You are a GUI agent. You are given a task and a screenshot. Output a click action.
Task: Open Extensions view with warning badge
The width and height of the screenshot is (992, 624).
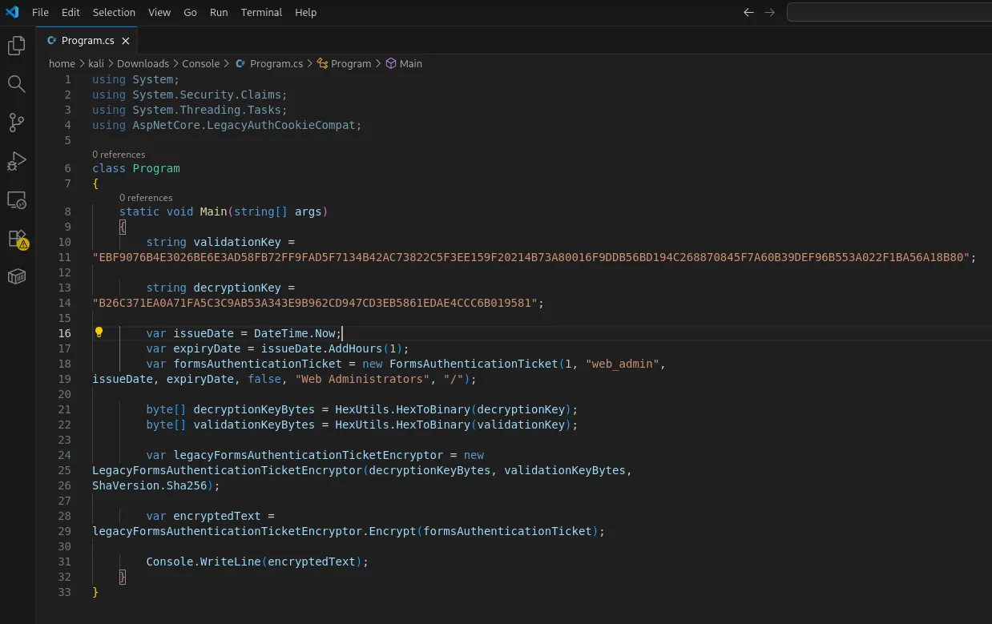tap(17, 239)
